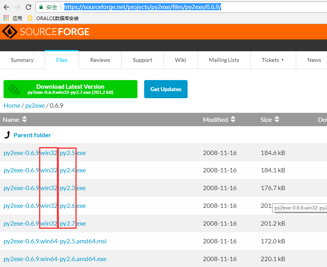
Task: Download py2exe-0.6.9.win32-py2.7.exe
Action: point(45,224)
